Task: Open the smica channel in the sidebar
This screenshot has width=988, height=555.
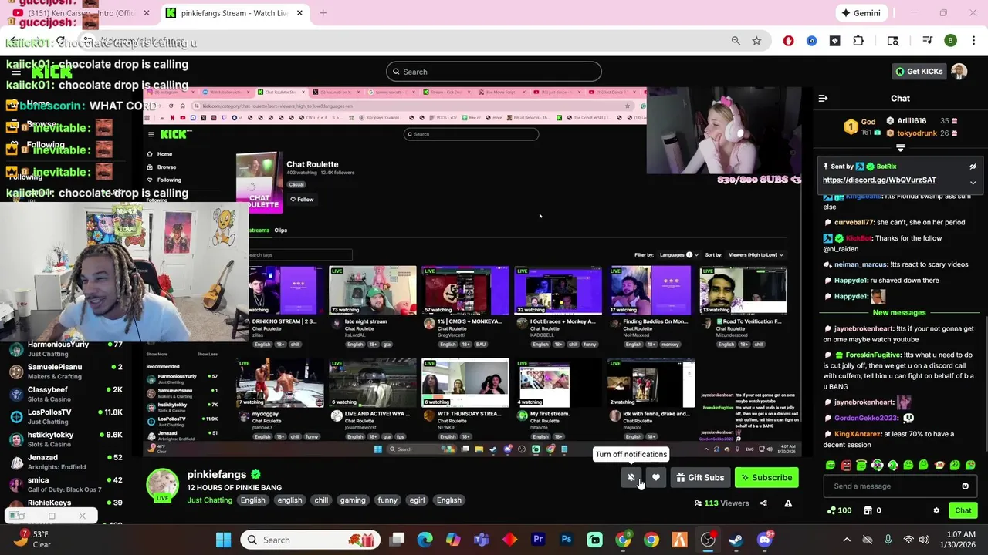Action: coord(66,484)
